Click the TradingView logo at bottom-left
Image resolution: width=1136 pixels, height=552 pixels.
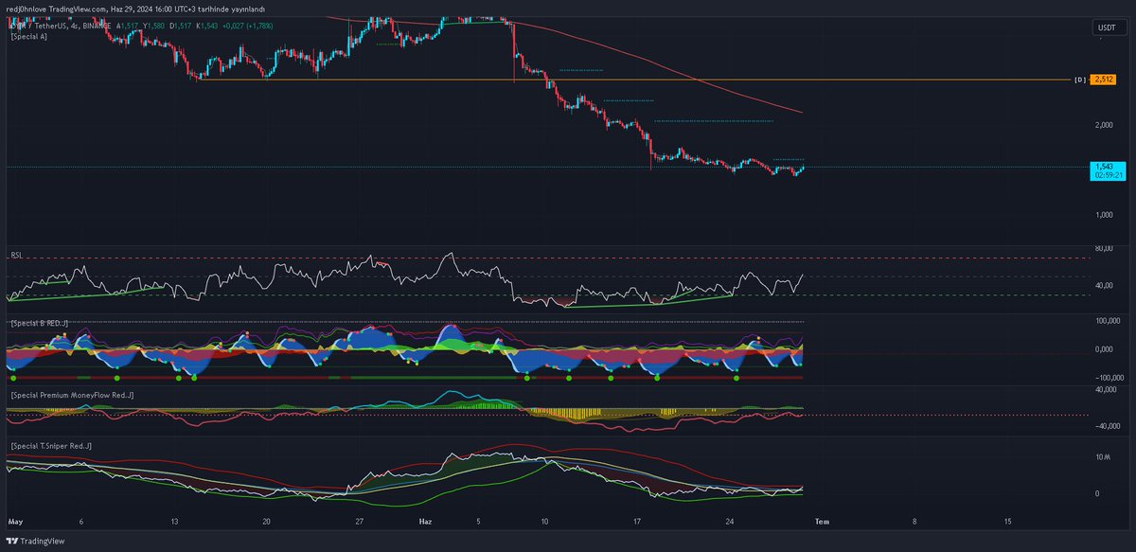(x=35, y=542)
